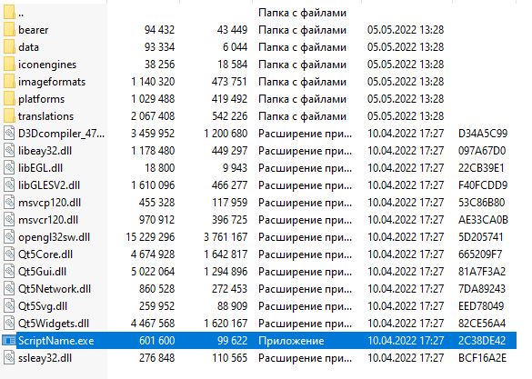Click the Qt5Core.dll file icon
Viewport: 532px width, 379px height.
[x=9, y=254]
